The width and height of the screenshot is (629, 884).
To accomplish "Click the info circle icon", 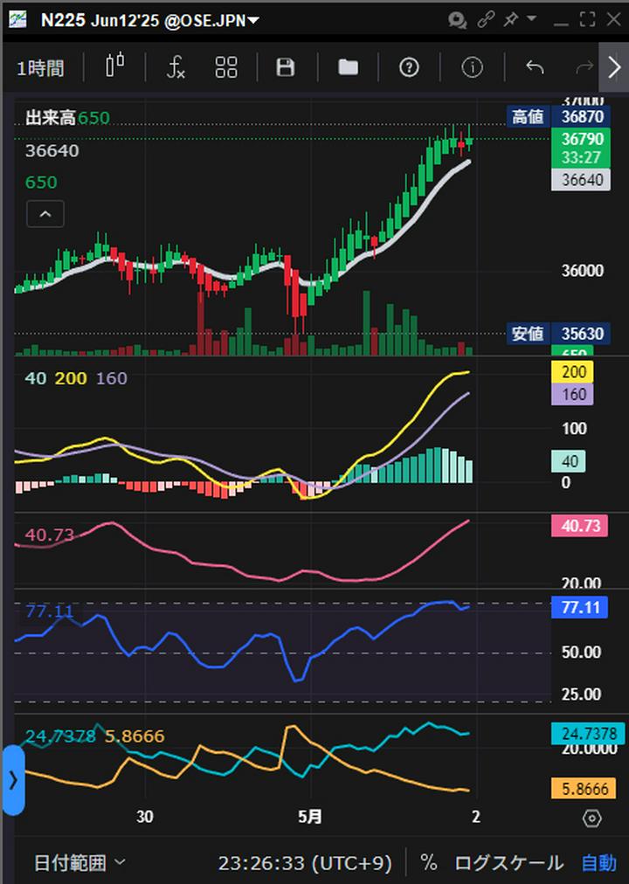I will click(472, 67).
